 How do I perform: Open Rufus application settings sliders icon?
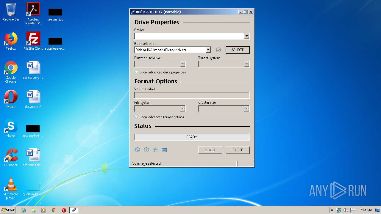[155, 150]
